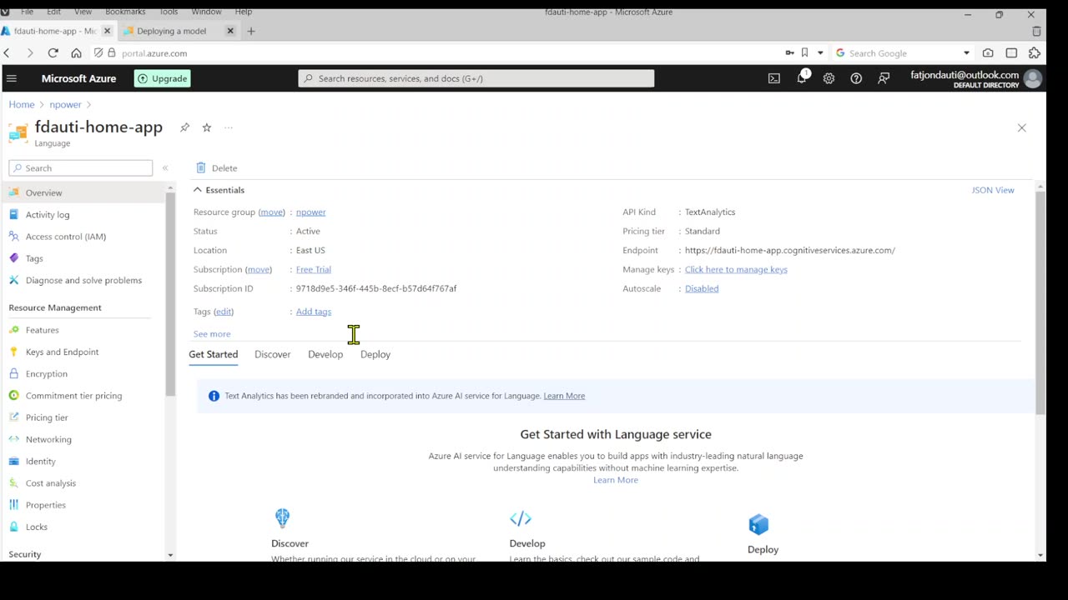Click the user account avatar
The width and height of the screenshot is (1068, 600).
[x=1032, y=78]
